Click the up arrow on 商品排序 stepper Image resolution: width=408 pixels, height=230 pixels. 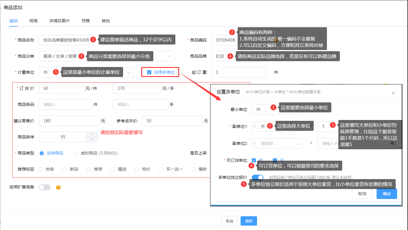(92, 134)
